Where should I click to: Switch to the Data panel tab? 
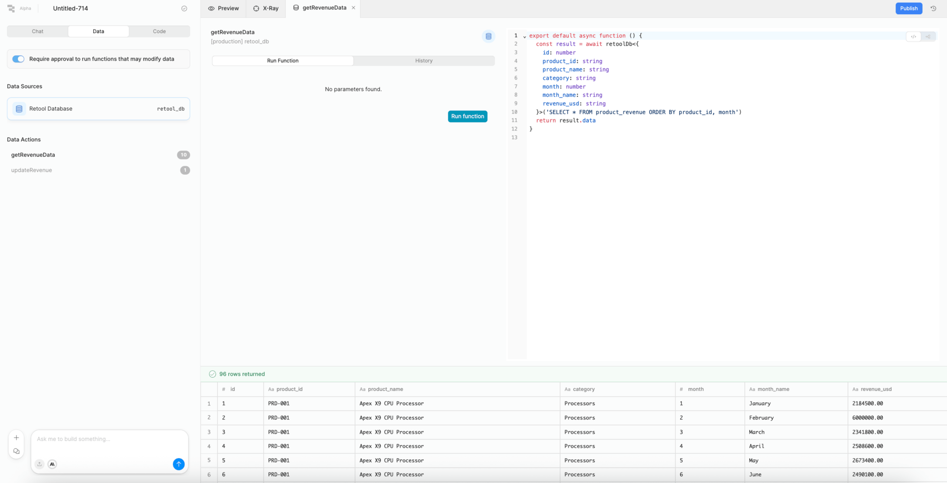(98, 32)
